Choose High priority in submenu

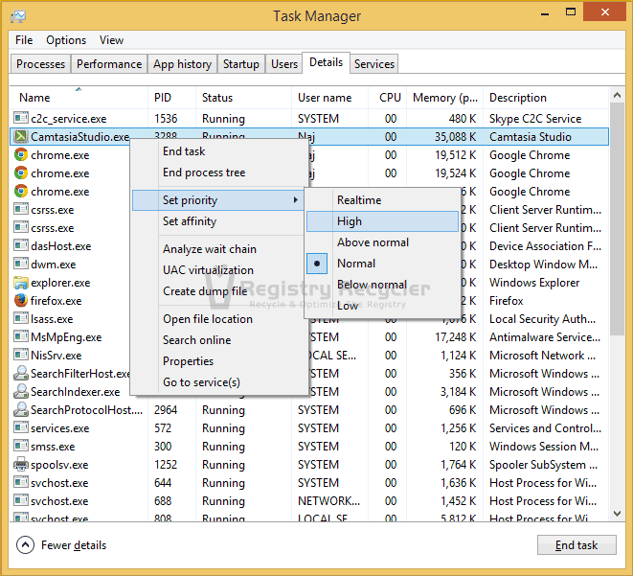[x=382, y=221]
